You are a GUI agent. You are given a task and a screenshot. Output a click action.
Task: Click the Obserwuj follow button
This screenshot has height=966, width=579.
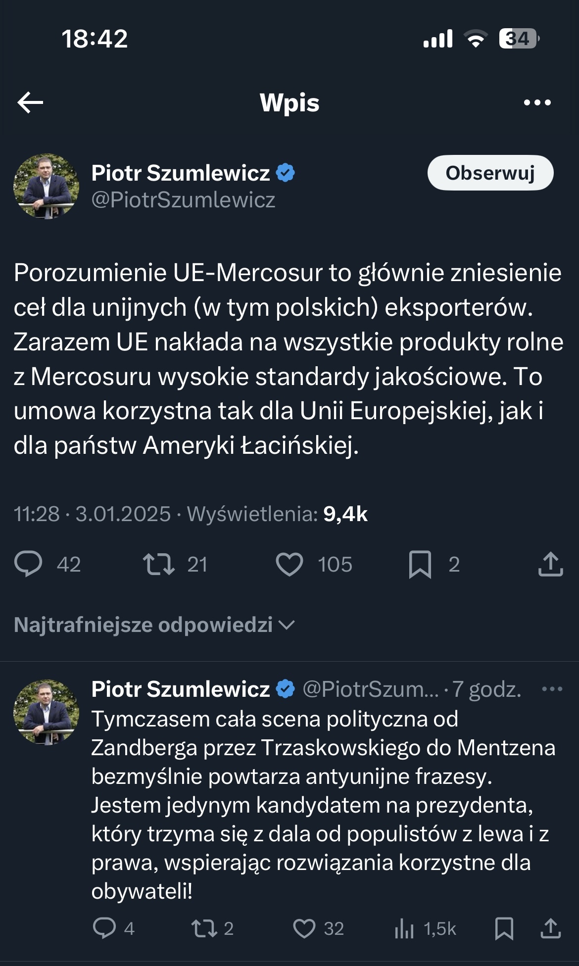click(490, 173)
